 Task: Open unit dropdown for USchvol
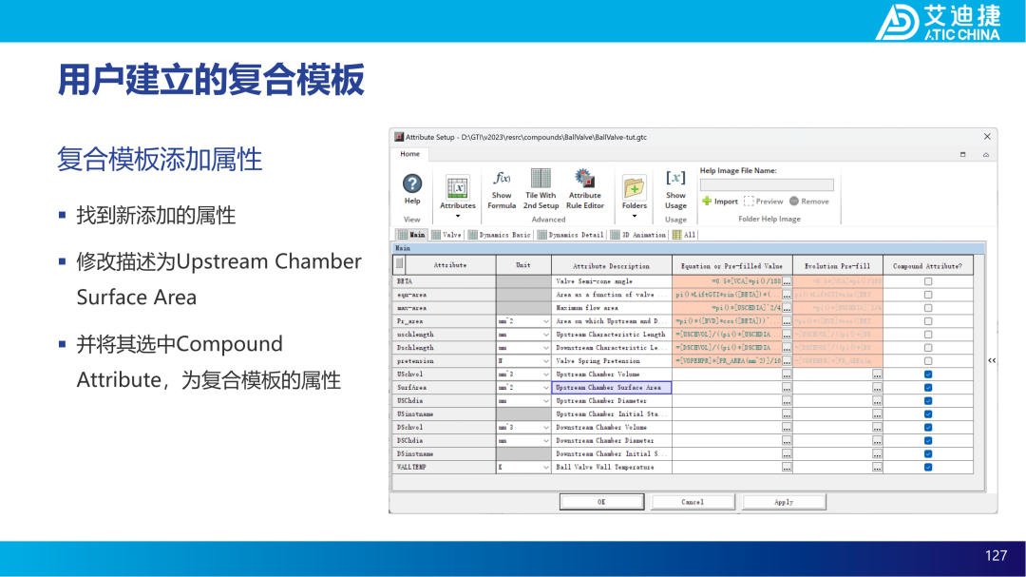(545, 375)
